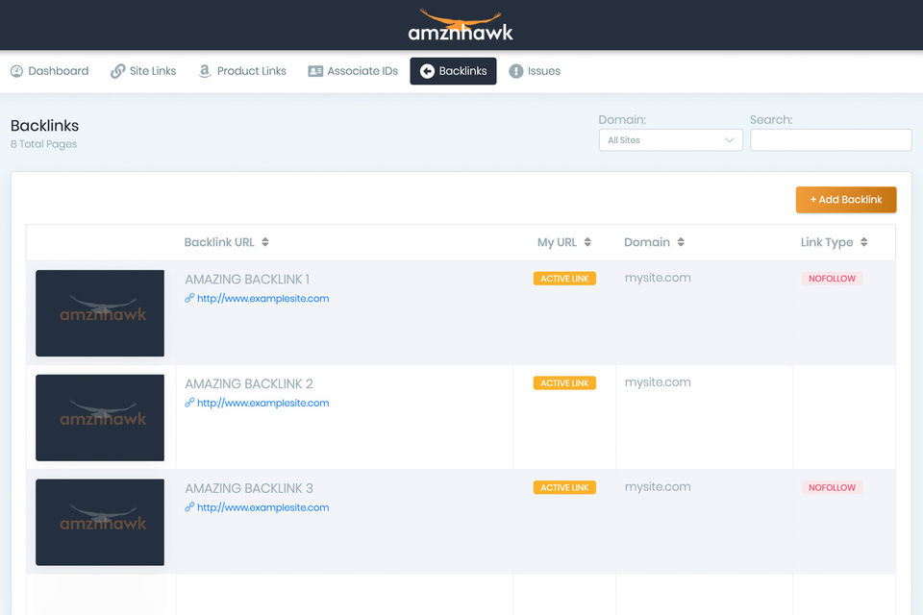Click mysite.com in Backlink 1 row
Image resolution: width=923 pixels, height=615 pixels.
point(658,278)
